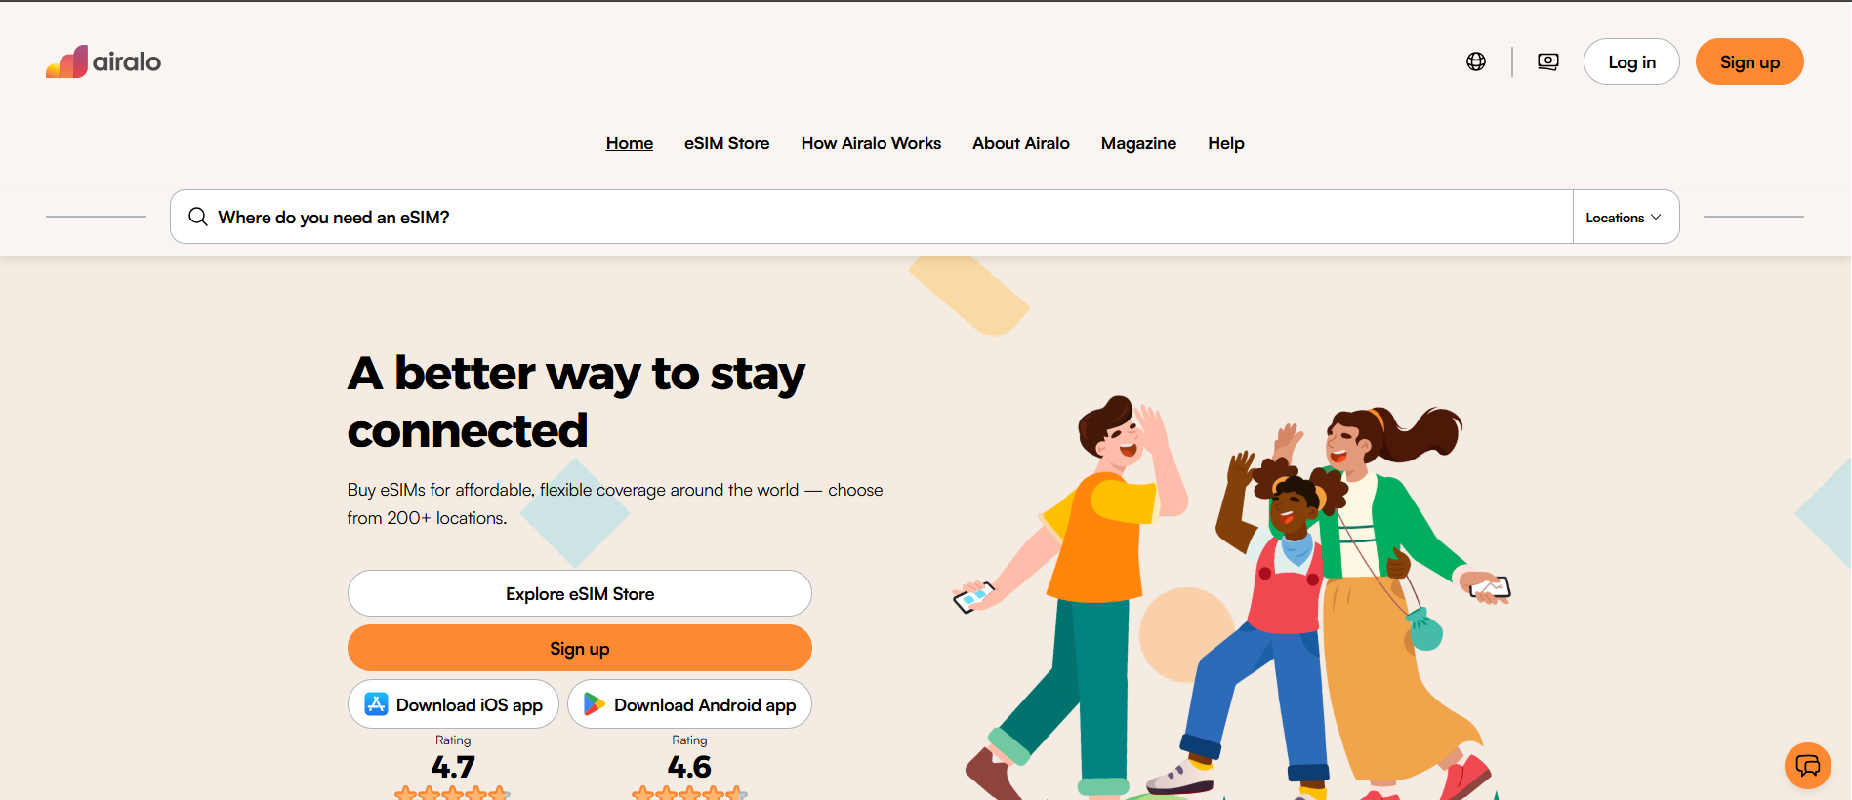Screen dimensions: 1852x800
Task: Click the Airalo logo
Action: (103, 61)
